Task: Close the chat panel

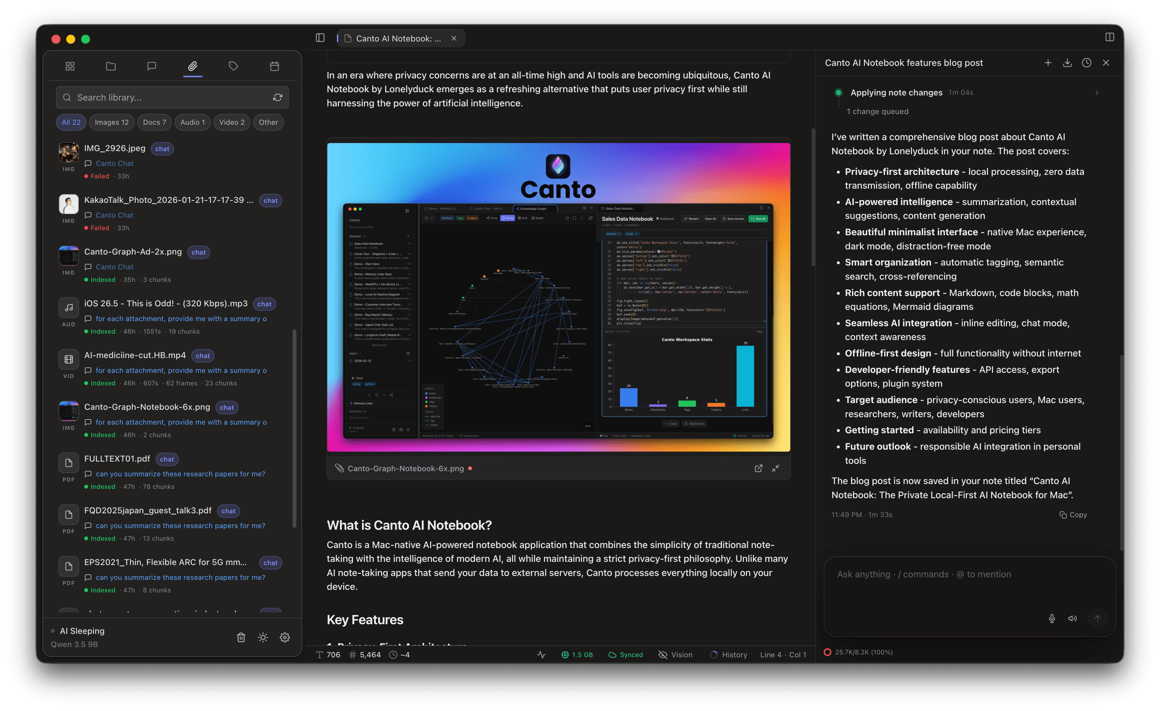Action: 1106,63
